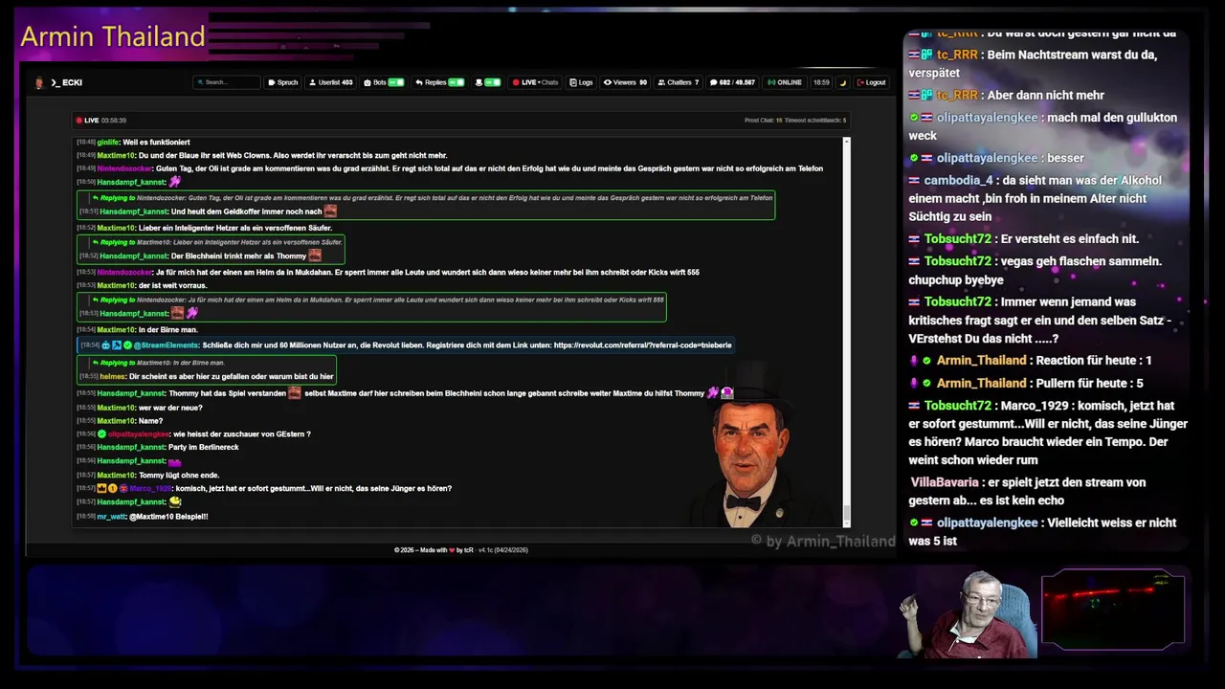Click emote after Hansdampf_kannst at 18:50
Viewport: 1225px width, 689px height.
[175, 182]
